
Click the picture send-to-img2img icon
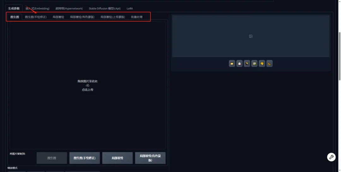tap(254, 63)
